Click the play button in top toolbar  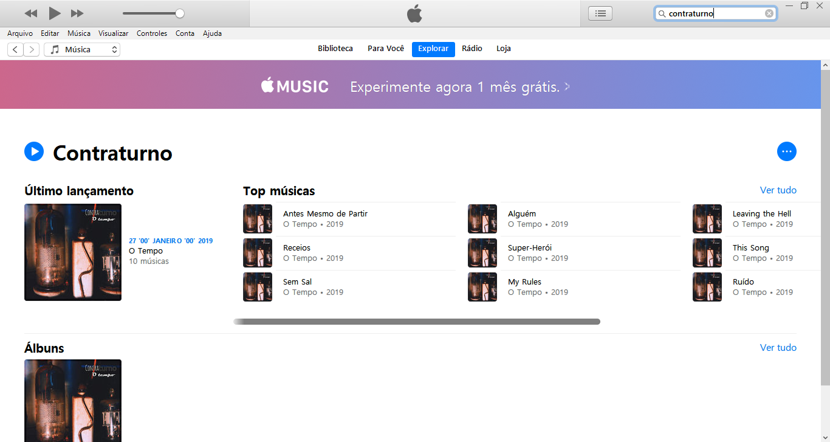point(55,13)
